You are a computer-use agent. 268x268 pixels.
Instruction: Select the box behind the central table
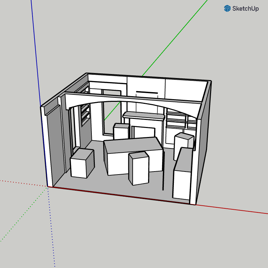[x=121, y=131]
